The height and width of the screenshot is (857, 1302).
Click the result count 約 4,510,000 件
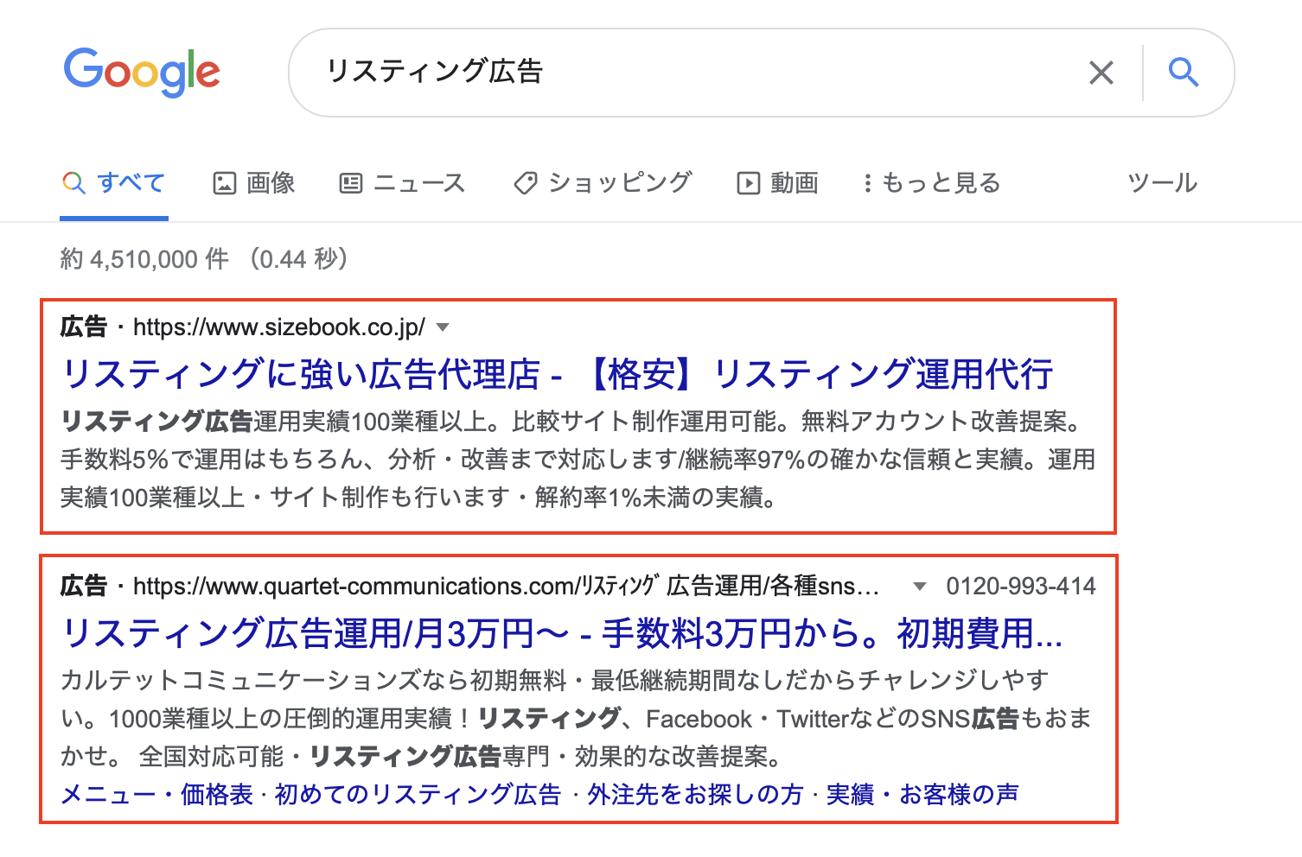pyautogui.click(x=144, y=259)
